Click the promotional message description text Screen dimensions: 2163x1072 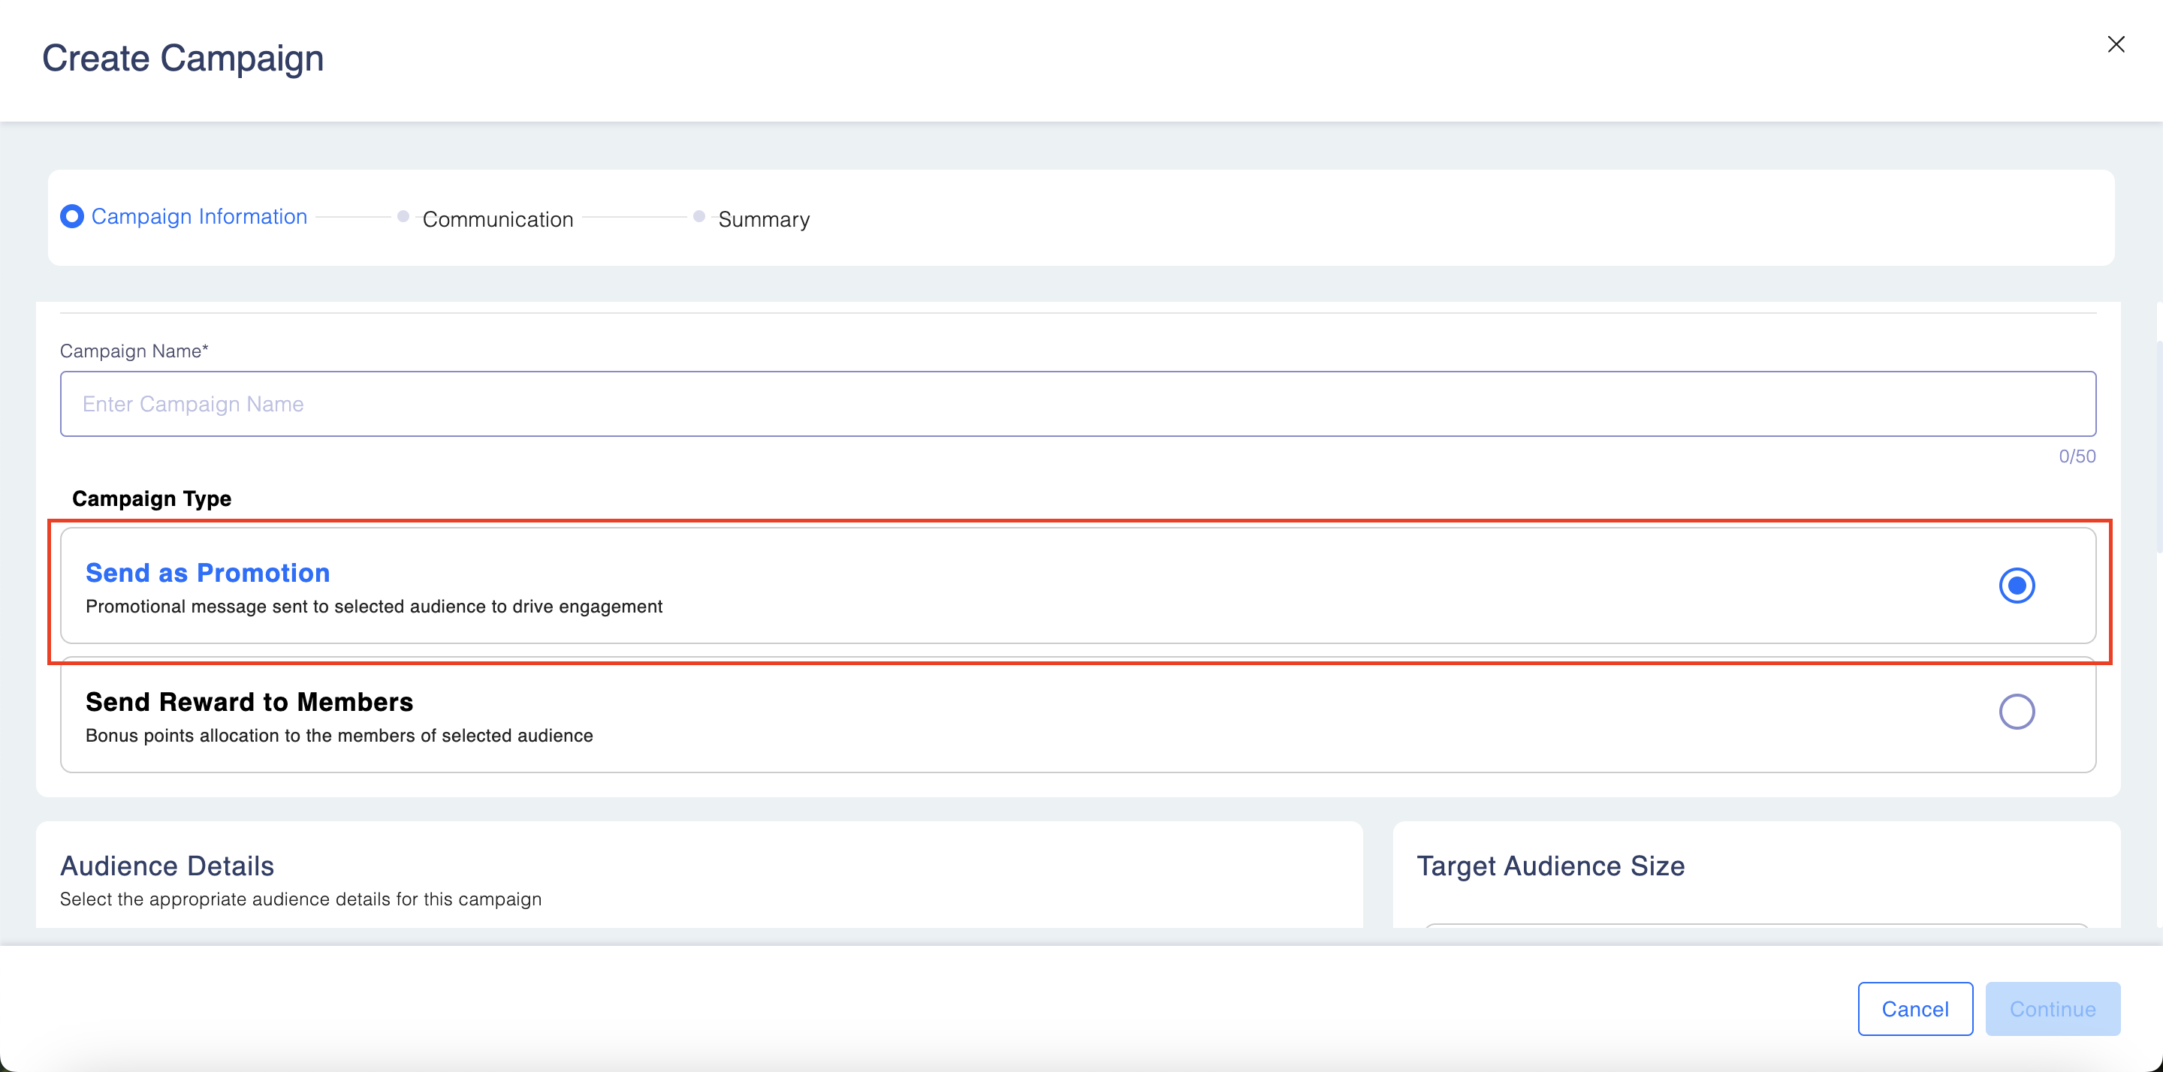(x=374, y=606)
